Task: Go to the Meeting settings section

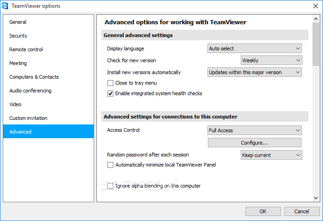Action: (48, 63)
